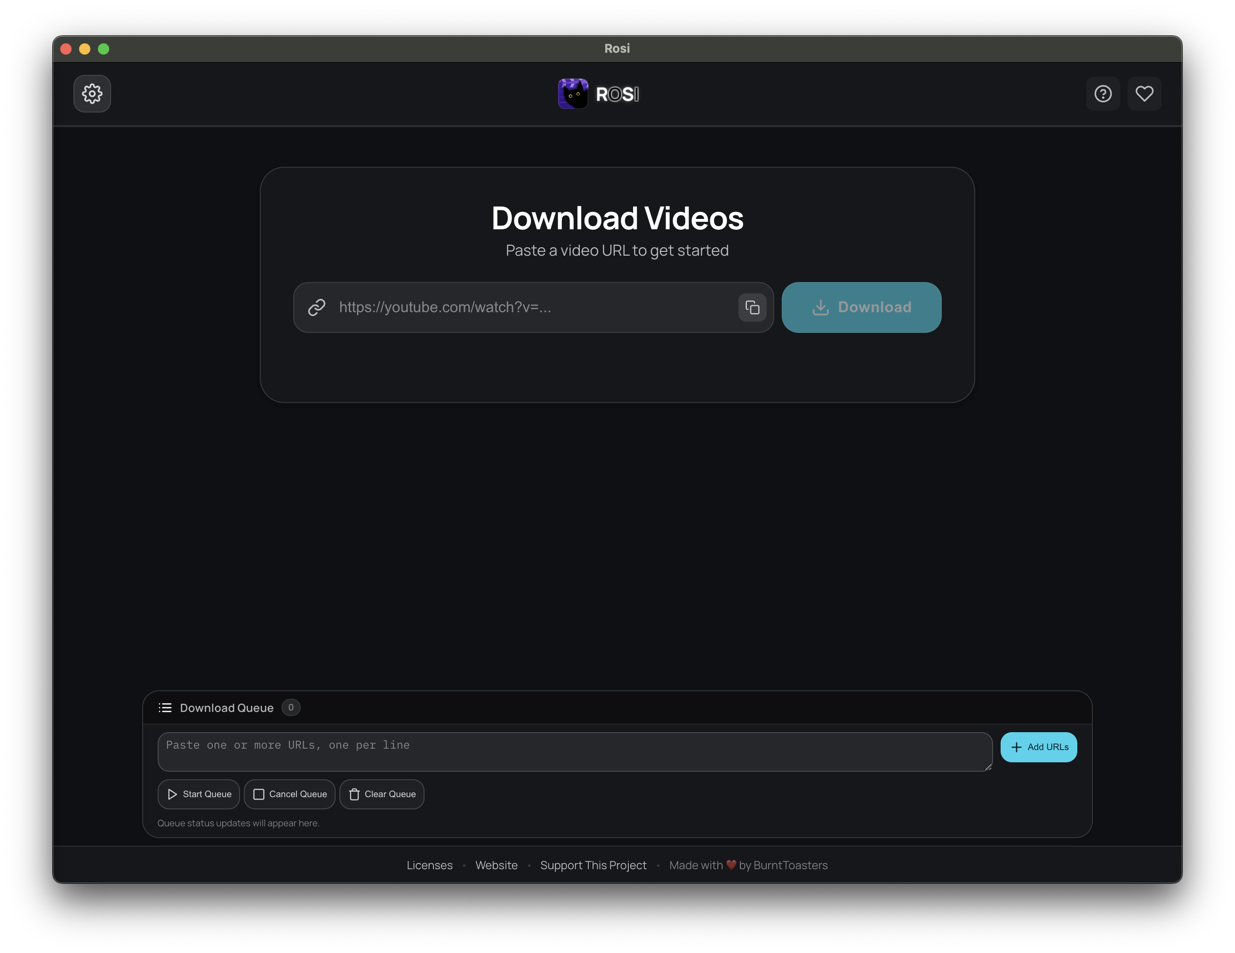Click the Download Queue header title
Viewport: 1235px width, 953px height.
point(226,708)
